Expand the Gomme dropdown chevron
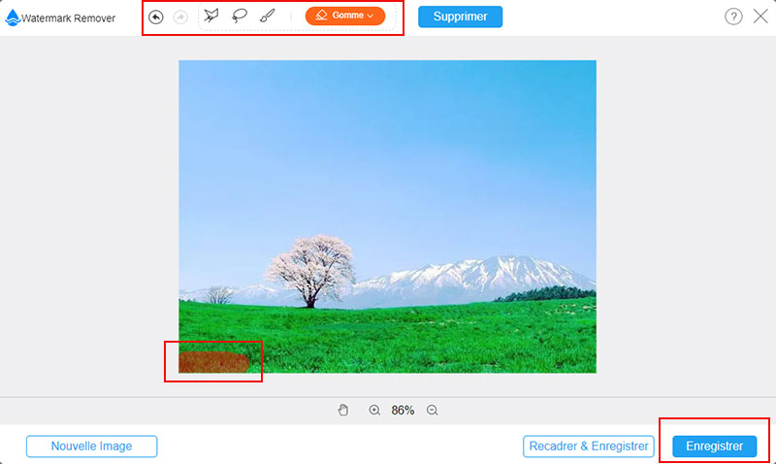776x464 pixels. click(x=371, y=17)
